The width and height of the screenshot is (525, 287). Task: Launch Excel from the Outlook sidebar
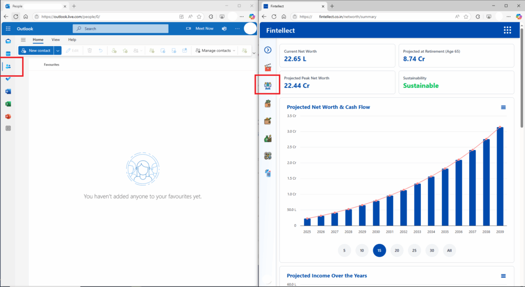coord(8,104)
